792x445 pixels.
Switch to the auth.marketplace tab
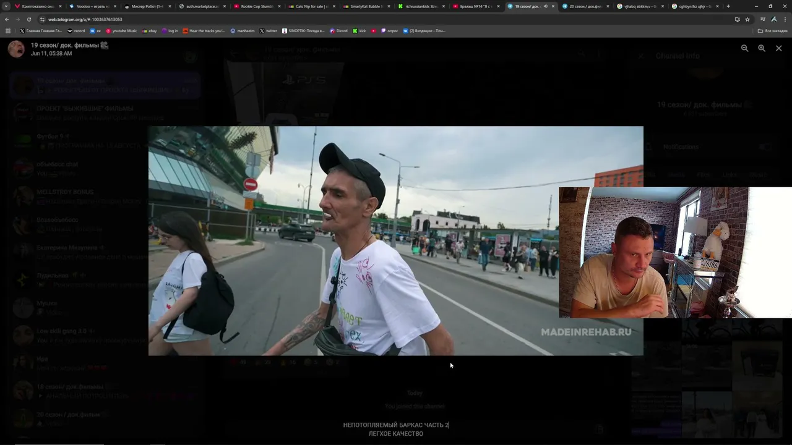click(202, 6)
